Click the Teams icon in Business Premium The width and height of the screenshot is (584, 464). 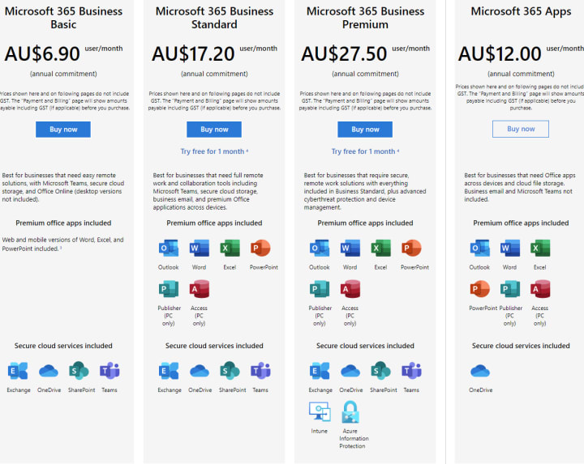click(x=411, y=371)
